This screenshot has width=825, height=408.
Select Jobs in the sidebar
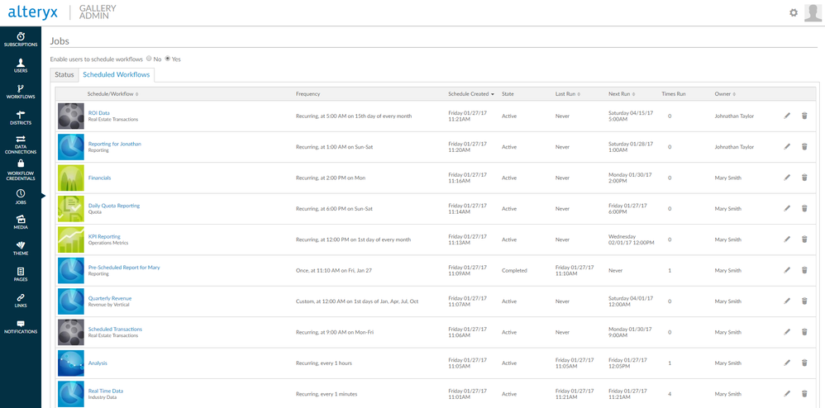(x=21, y=197)
